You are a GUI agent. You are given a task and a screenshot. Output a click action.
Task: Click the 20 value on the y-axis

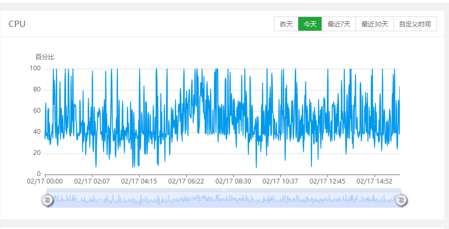37,153
